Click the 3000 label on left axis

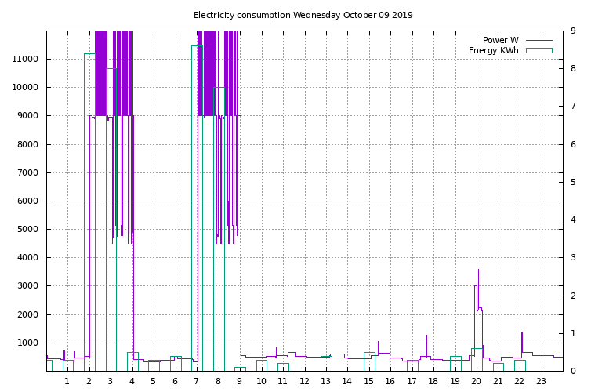pos(27,286)
